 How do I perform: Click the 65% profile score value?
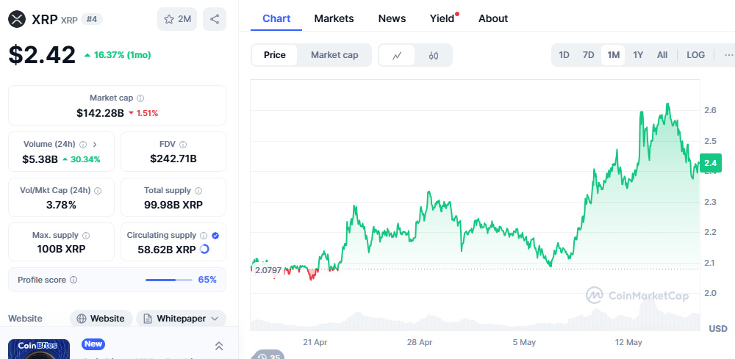[207, 280]
